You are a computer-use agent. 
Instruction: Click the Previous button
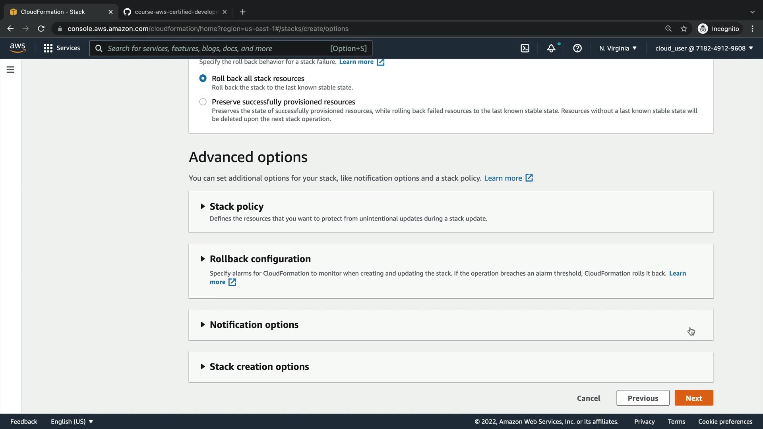tap(643, 398)
